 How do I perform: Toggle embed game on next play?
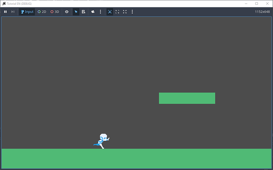click(x=110, y=12)
